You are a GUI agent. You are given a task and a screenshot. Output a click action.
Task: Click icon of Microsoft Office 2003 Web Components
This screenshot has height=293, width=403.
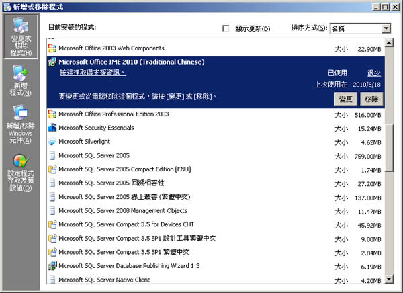52,48
